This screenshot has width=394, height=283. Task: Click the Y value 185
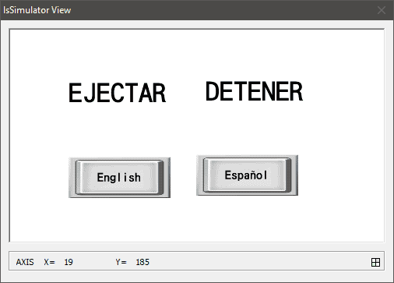coord(142,262)
